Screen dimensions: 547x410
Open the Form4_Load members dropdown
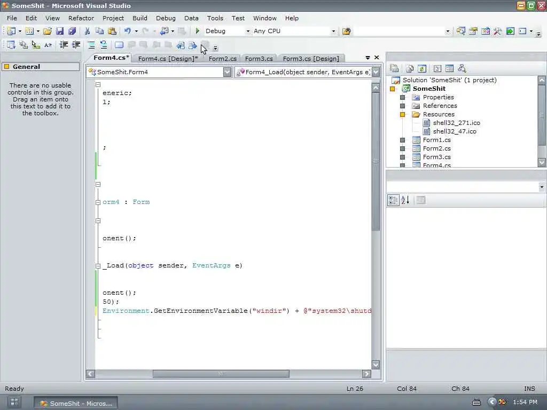click(x=376, y=72)
